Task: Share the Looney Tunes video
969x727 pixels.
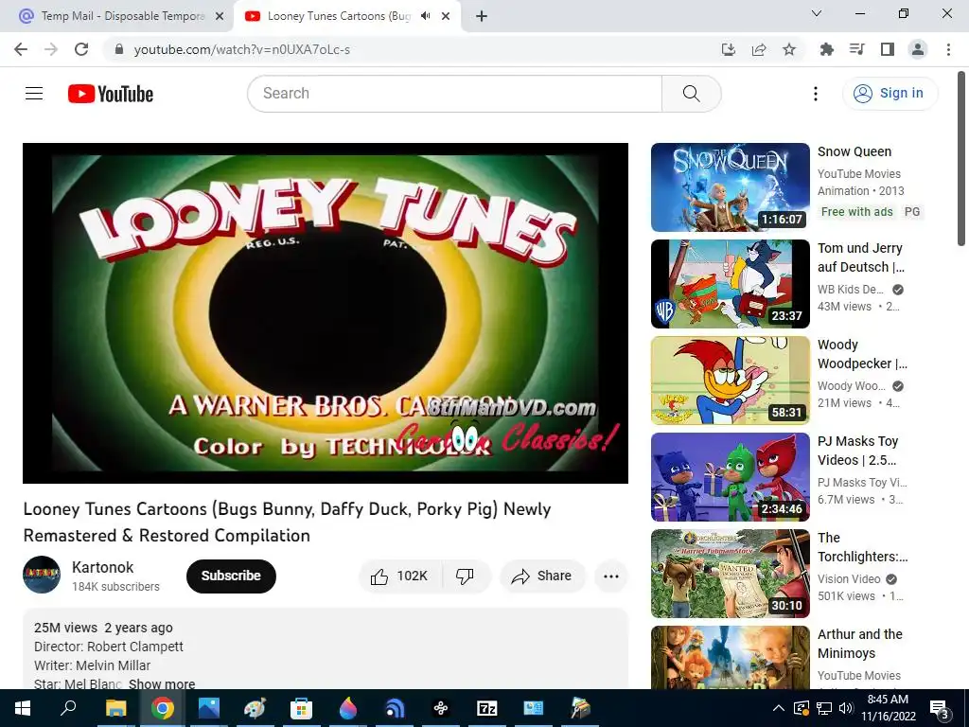Action: tap(542, 576)
